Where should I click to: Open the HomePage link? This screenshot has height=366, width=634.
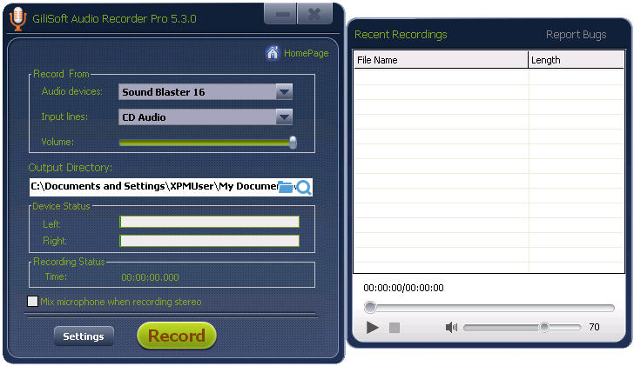[306, 53]
